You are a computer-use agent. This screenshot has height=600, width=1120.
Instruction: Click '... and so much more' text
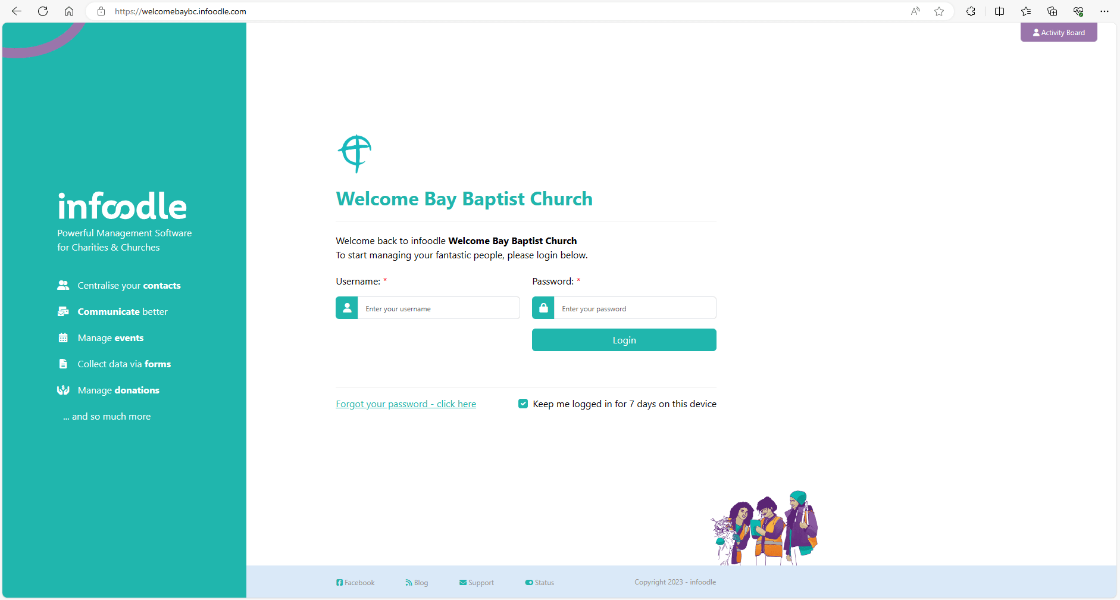coord(107,417)
